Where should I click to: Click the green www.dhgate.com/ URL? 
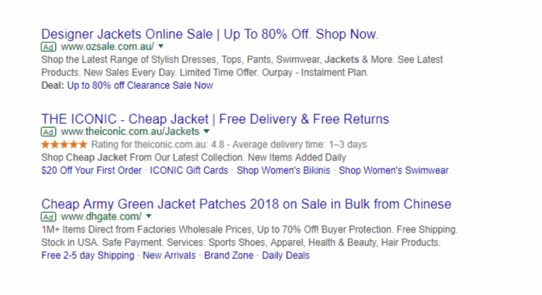101,217
